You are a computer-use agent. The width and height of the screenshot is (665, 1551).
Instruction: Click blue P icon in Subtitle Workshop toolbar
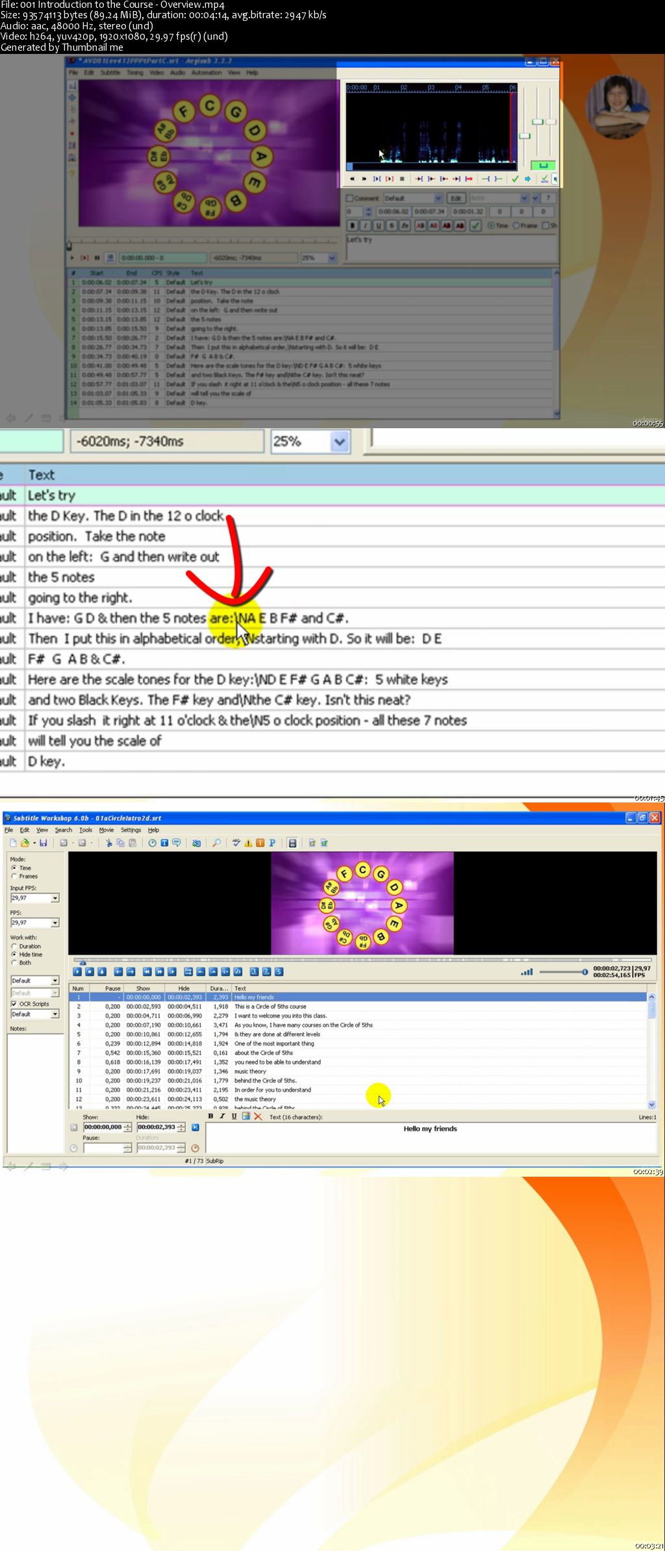pyautogui.click(x=272, y=843)
